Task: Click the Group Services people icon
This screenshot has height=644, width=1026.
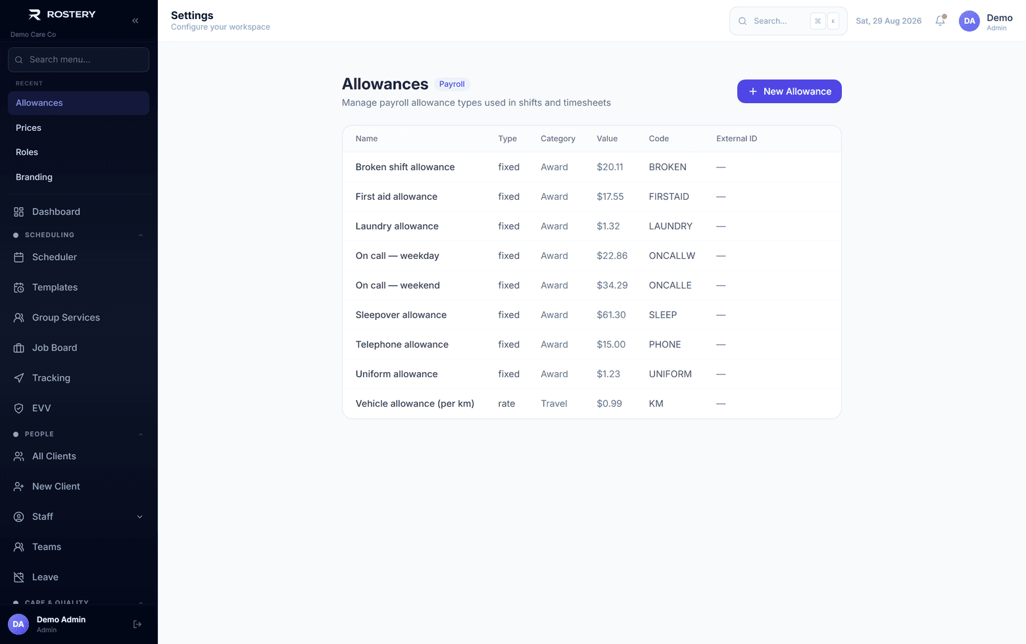Action: [x=19, y=317]
